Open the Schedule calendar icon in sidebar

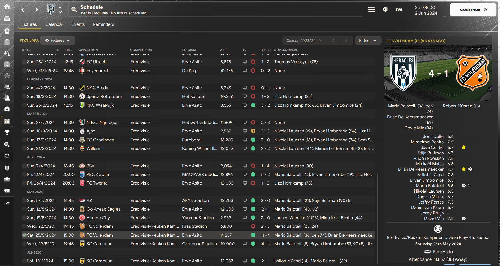click(7, 121)
